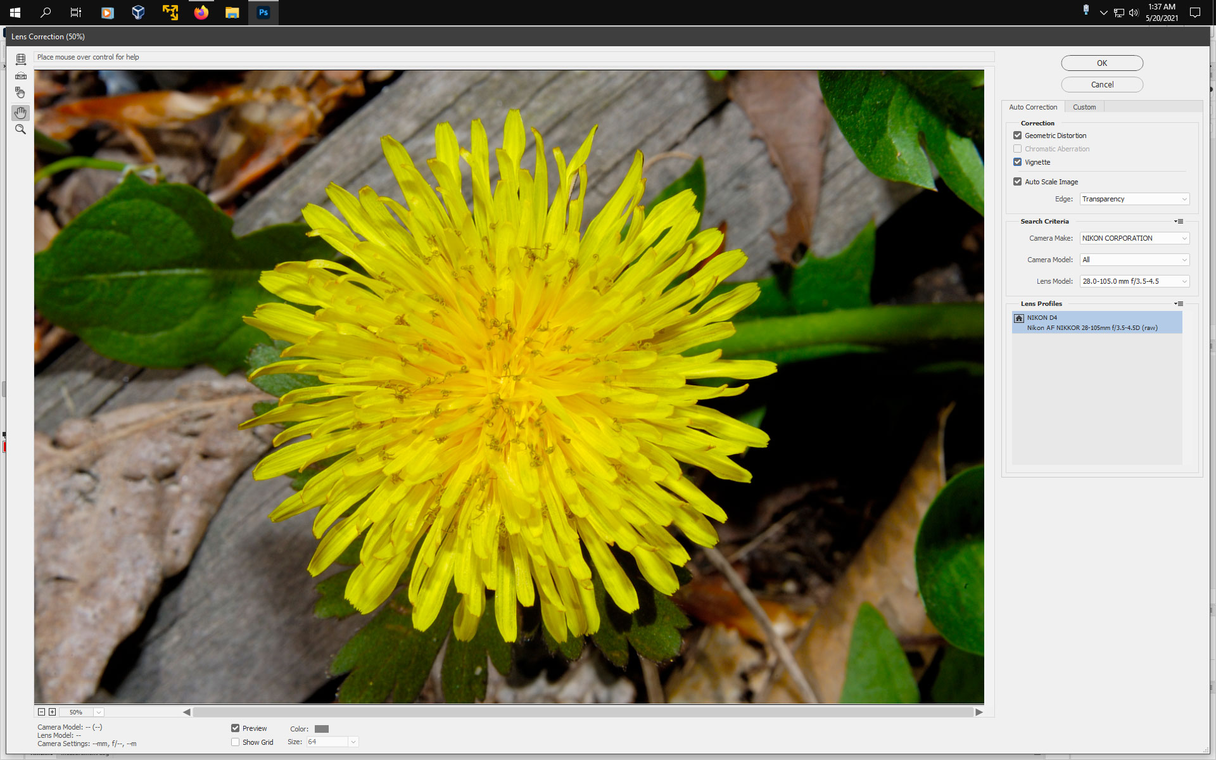Screen dimensions: 1216x760
Task: Toggle Vignette correction checkbox
Action: [x=1017, y=161]
